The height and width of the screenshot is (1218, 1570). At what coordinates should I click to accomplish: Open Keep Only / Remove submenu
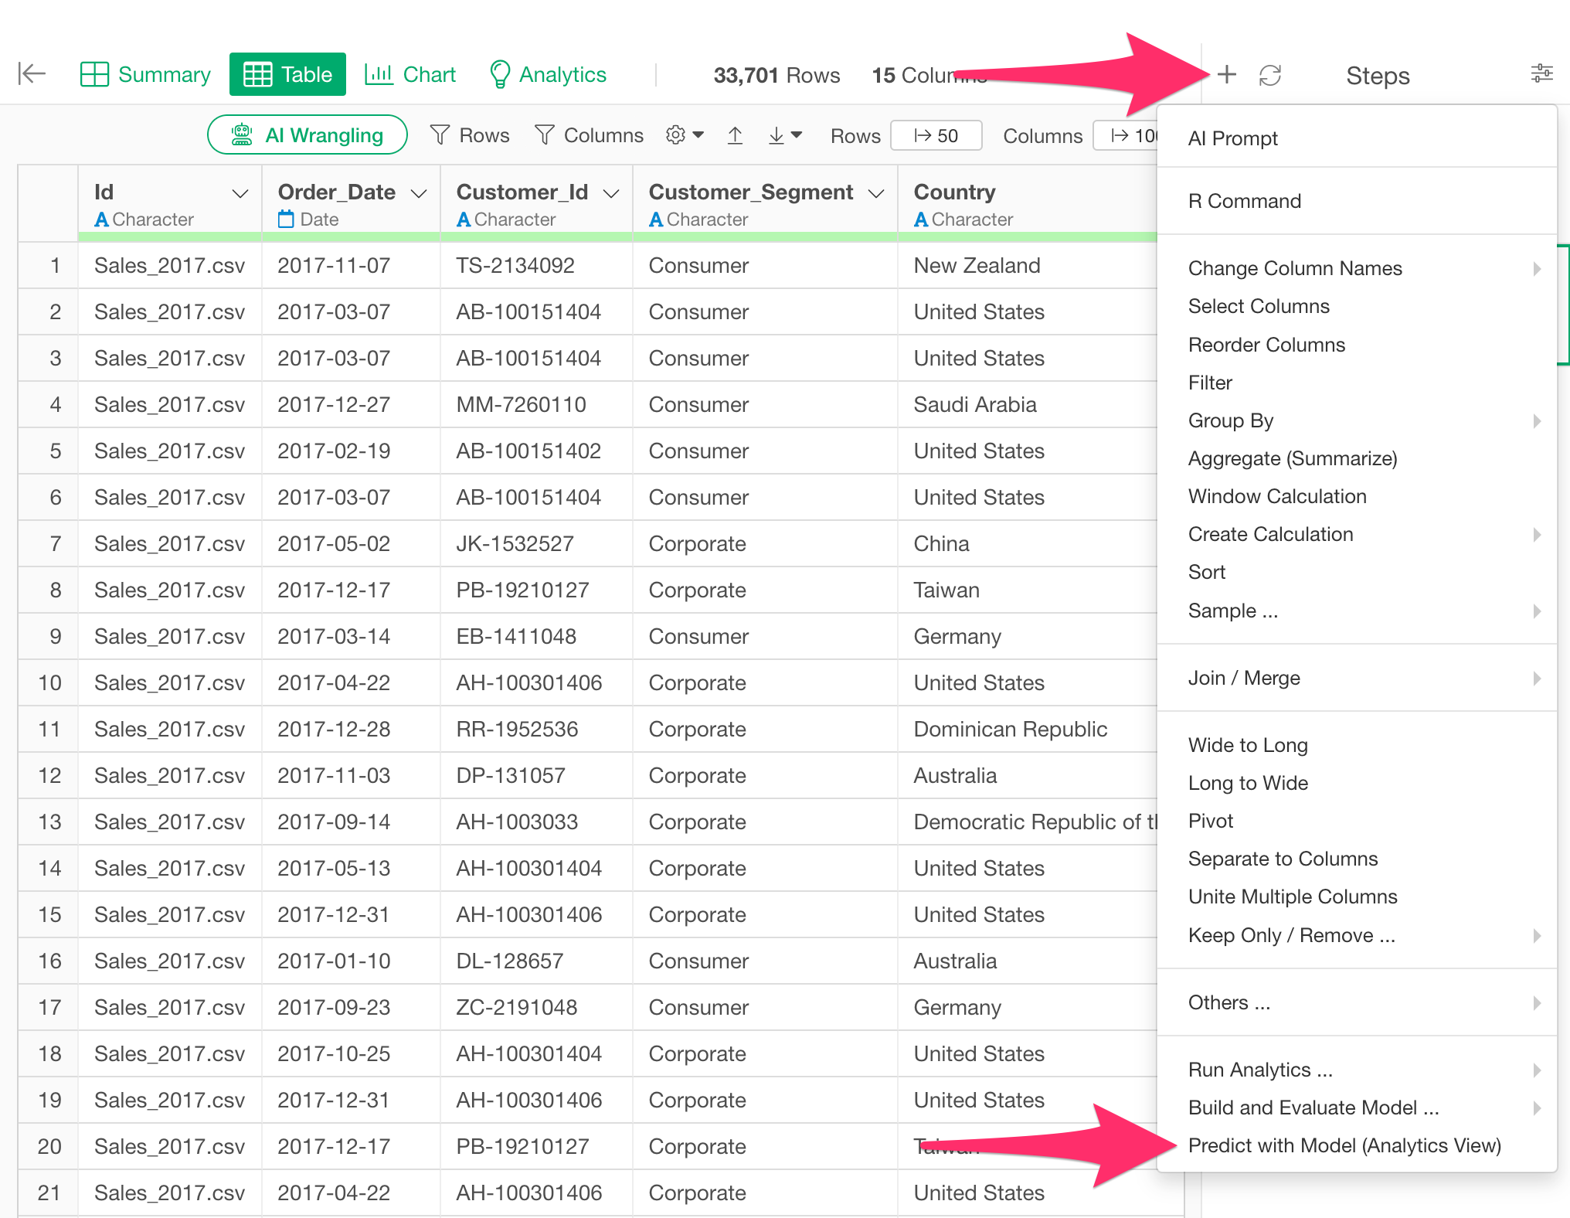pyautogui.click(x=1357, y=935)
